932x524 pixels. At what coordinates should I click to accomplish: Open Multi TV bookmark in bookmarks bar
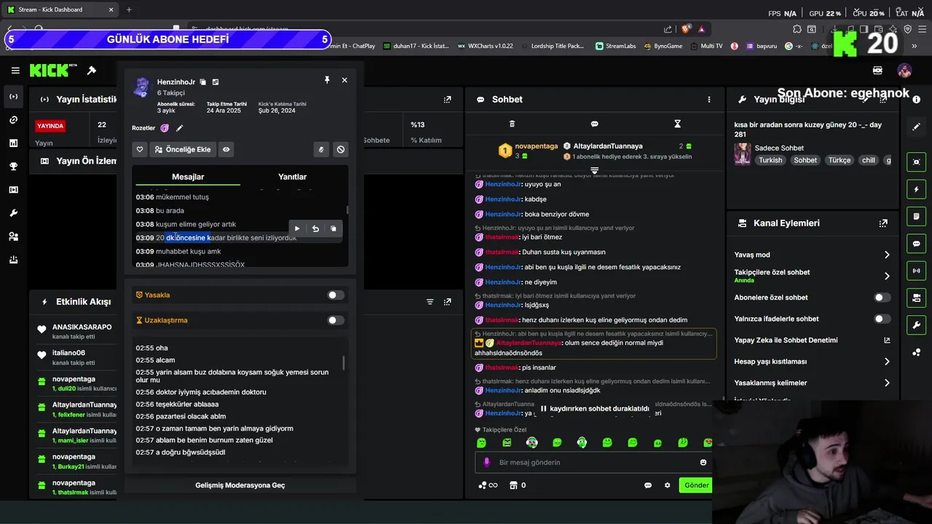point(706,46)
